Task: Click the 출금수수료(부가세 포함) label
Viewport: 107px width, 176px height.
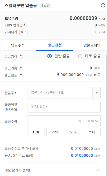Action: click(x=22, y=148)
